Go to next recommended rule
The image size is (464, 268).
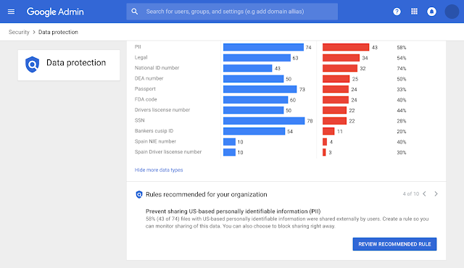coord(436,194)
